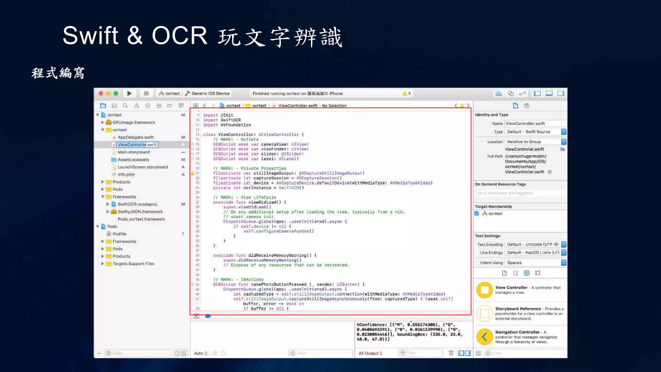Select Pods_ocrtext.framework item
661x372 pixels.
[141, 219]
